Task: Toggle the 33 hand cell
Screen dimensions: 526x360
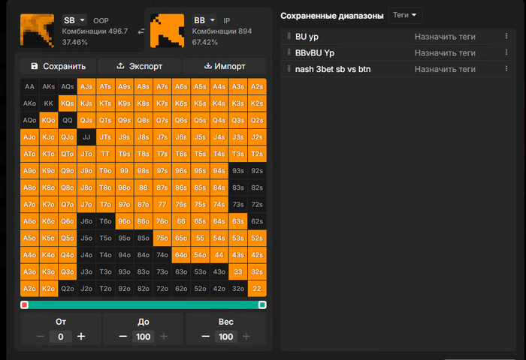Action: coord(238,272)
